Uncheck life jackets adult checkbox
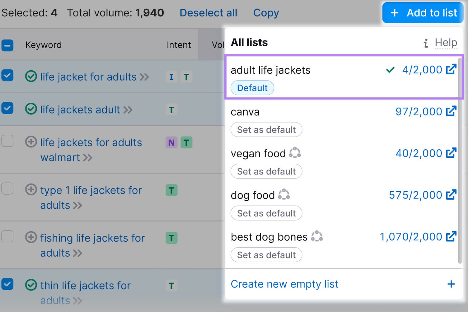 click(7, 108)
